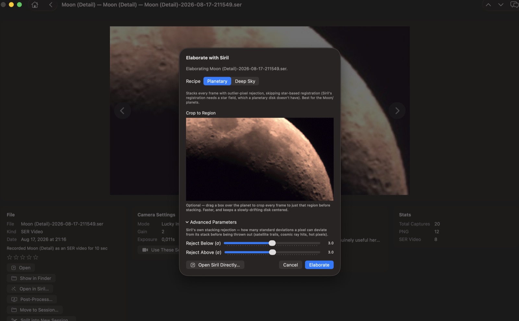Click Open Siril Directly button

(x=215, y=265)
